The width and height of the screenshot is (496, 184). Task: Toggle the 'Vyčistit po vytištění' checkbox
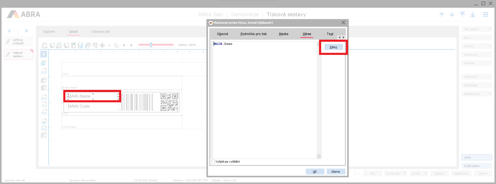click(213, 162)
